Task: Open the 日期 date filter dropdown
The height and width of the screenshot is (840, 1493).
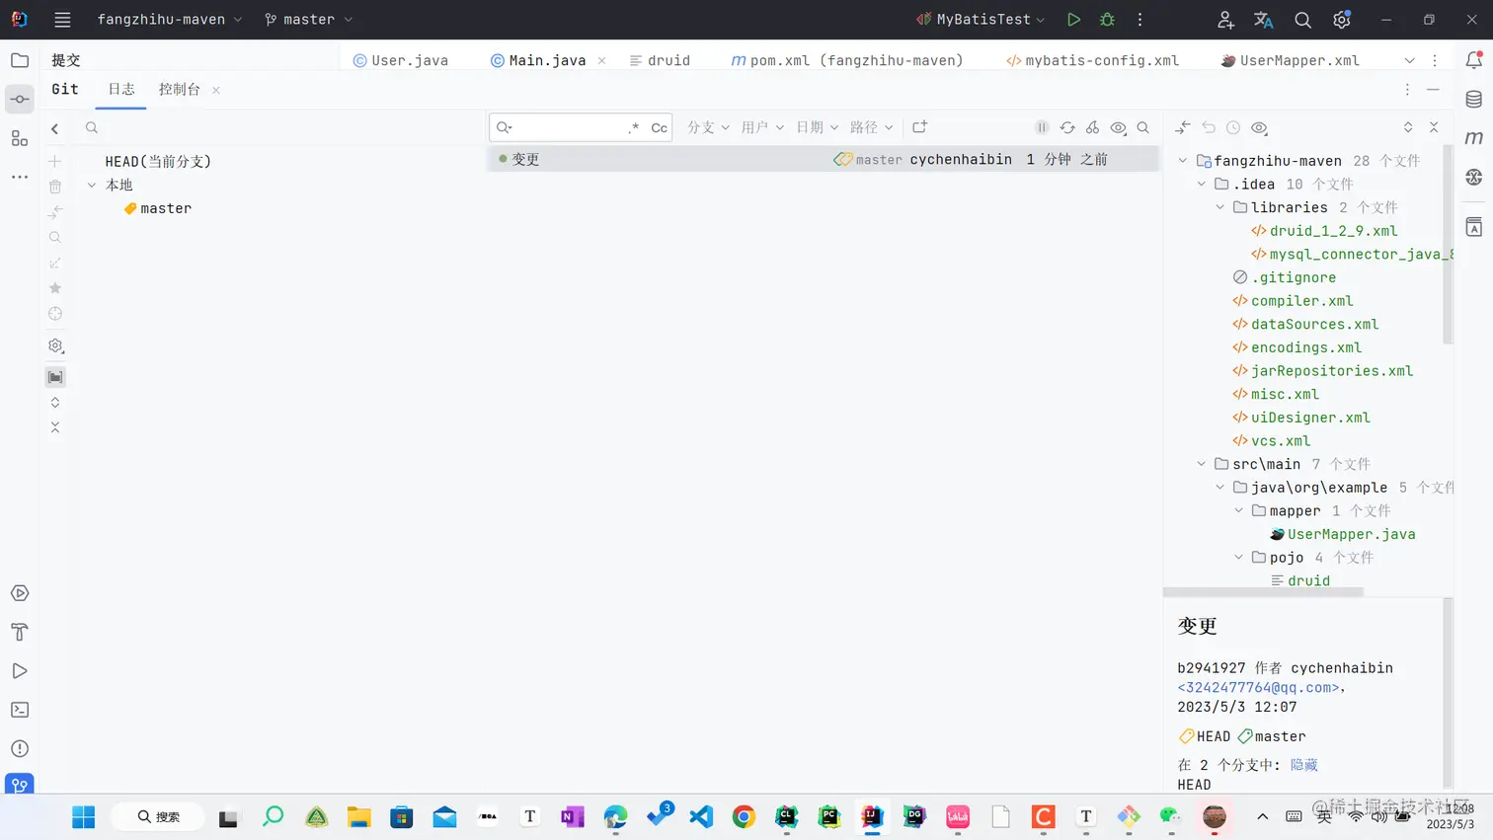Action: [x=817, y=127]
